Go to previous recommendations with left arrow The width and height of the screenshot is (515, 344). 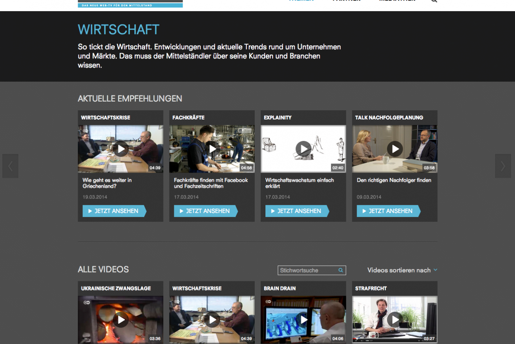click(x=10, y=166)
